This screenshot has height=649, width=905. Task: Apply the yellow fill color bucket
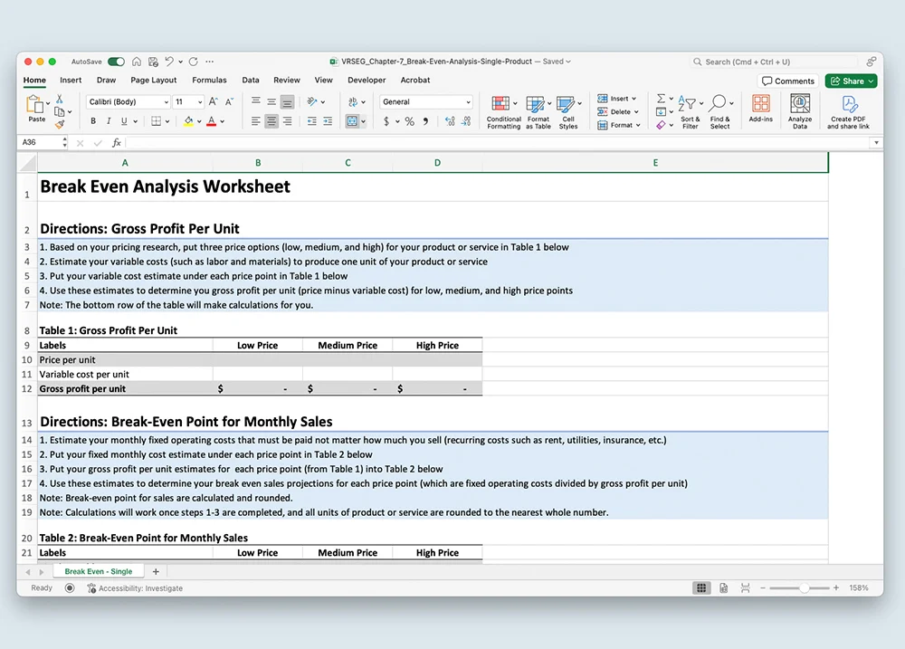tap(189, 121)
